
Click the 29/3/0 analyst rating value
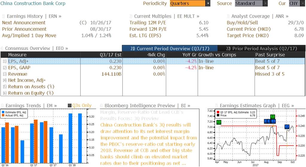click(x=296, y=23)
